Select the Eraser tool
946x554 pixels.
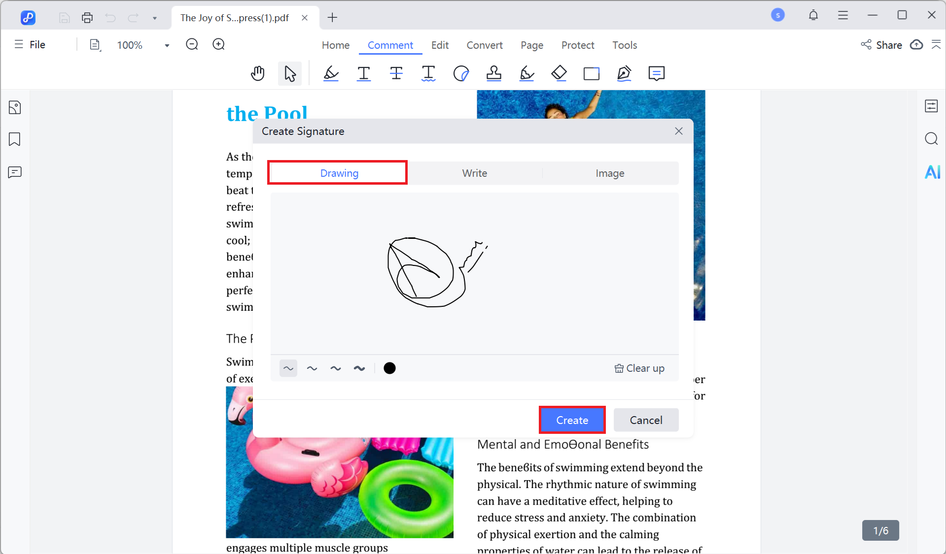[x=559, y=73]
